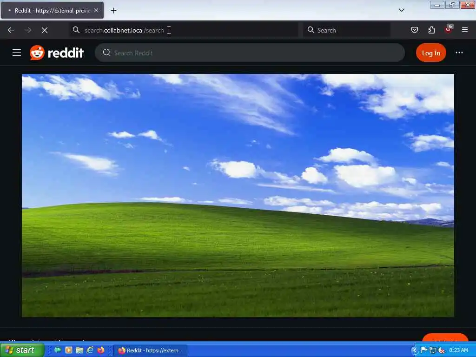Click the Bliss wallpaper image
Viewport: 476px width, 357px height.
coord(238,196)
